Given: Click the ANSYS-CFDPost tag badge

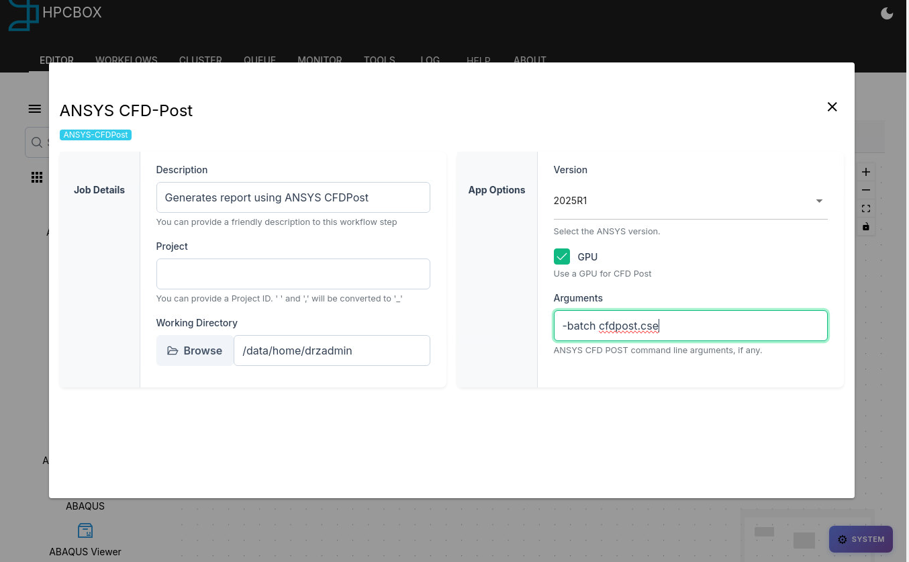Looking at the screenshot, I should (95, 135).
